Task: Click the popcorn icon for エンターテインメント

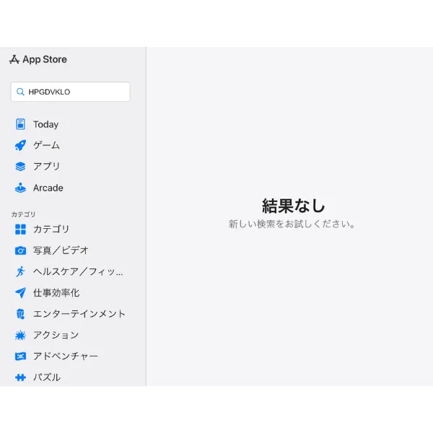Action: pos(20,314)
